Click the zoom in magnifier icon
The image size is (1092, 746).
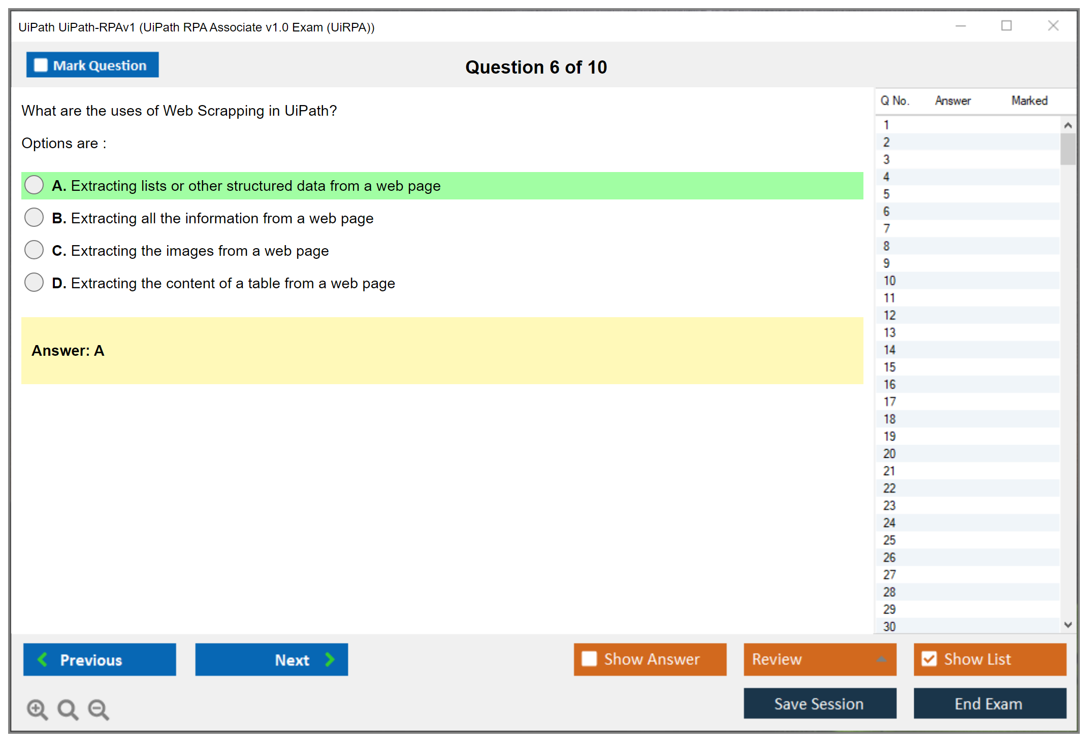37,709
